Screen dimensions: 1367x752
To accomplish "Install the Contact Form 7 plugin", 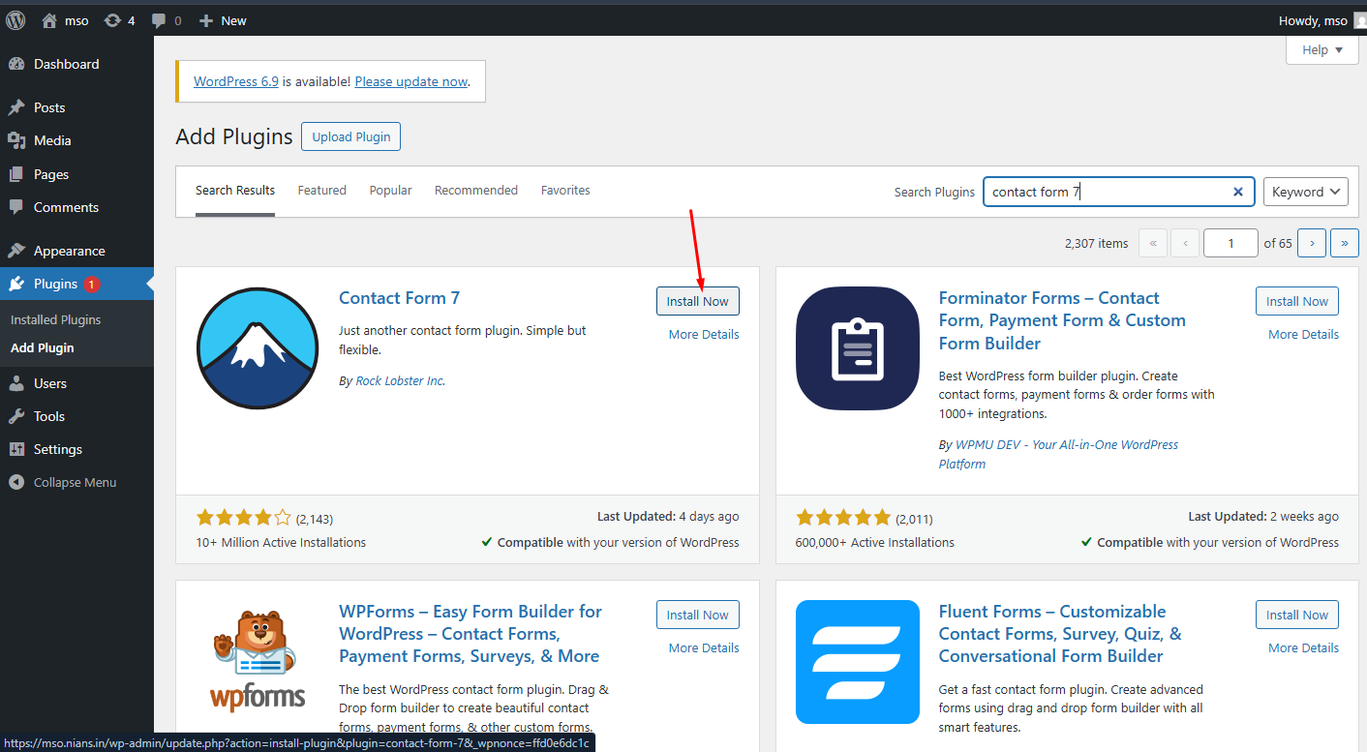I will [x=697, y=301].
